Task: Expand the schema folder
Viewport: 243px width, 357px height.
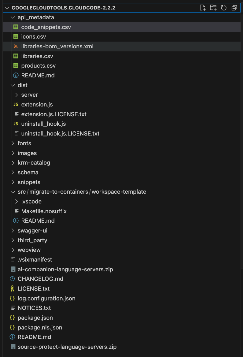Action: pyautogui.click(x=13, y=172)
